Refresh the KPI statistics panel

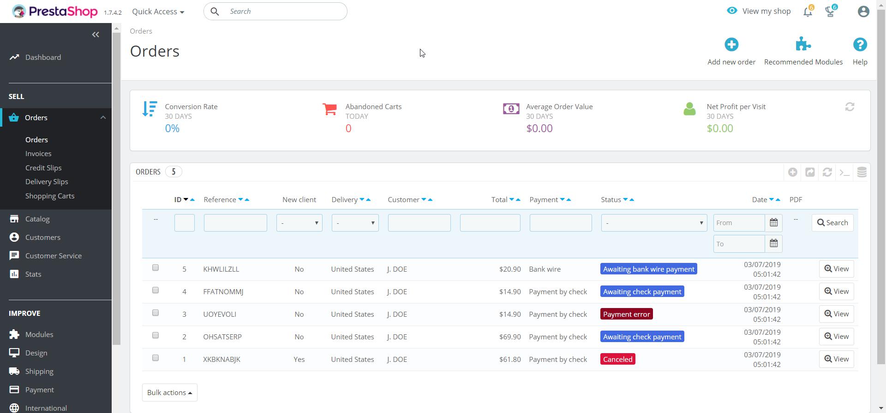click(x=850, y=107)
